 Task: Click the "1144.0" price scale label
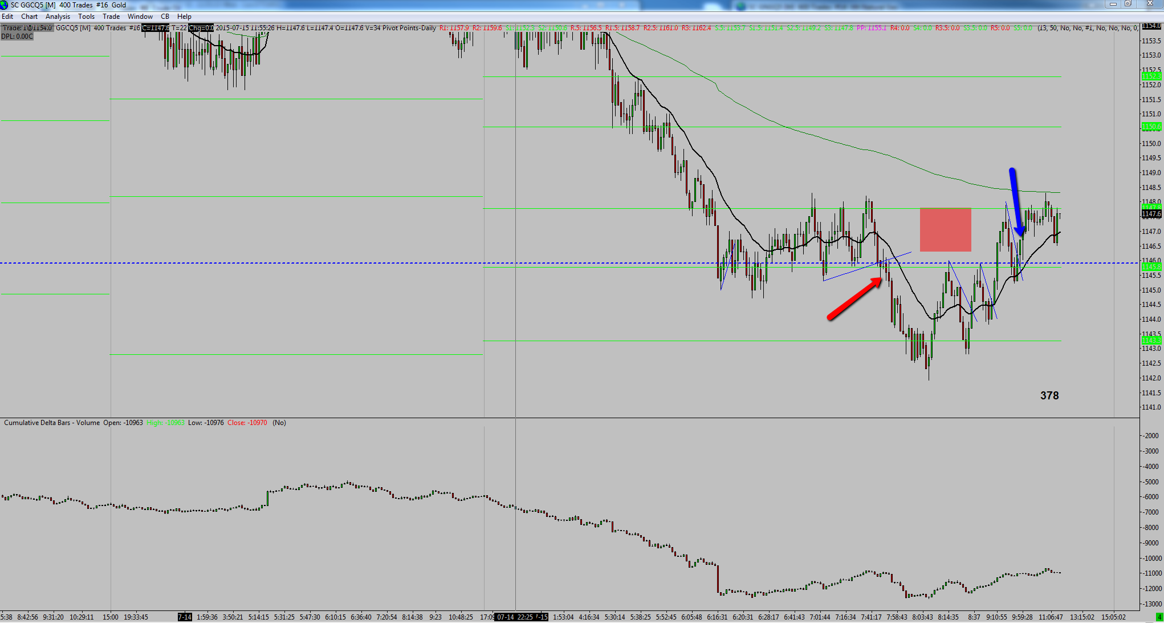point(1151,319)
